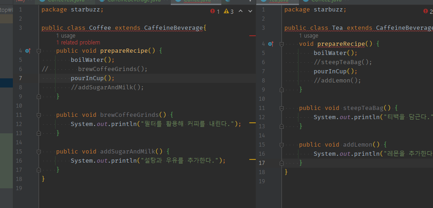Click the override gutter icon beside Coffee prepareRecipe

tap(28, 51)
